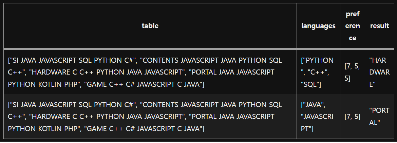
Task: Click the result cell "HARDWARE"
Action: click(379, 72)
